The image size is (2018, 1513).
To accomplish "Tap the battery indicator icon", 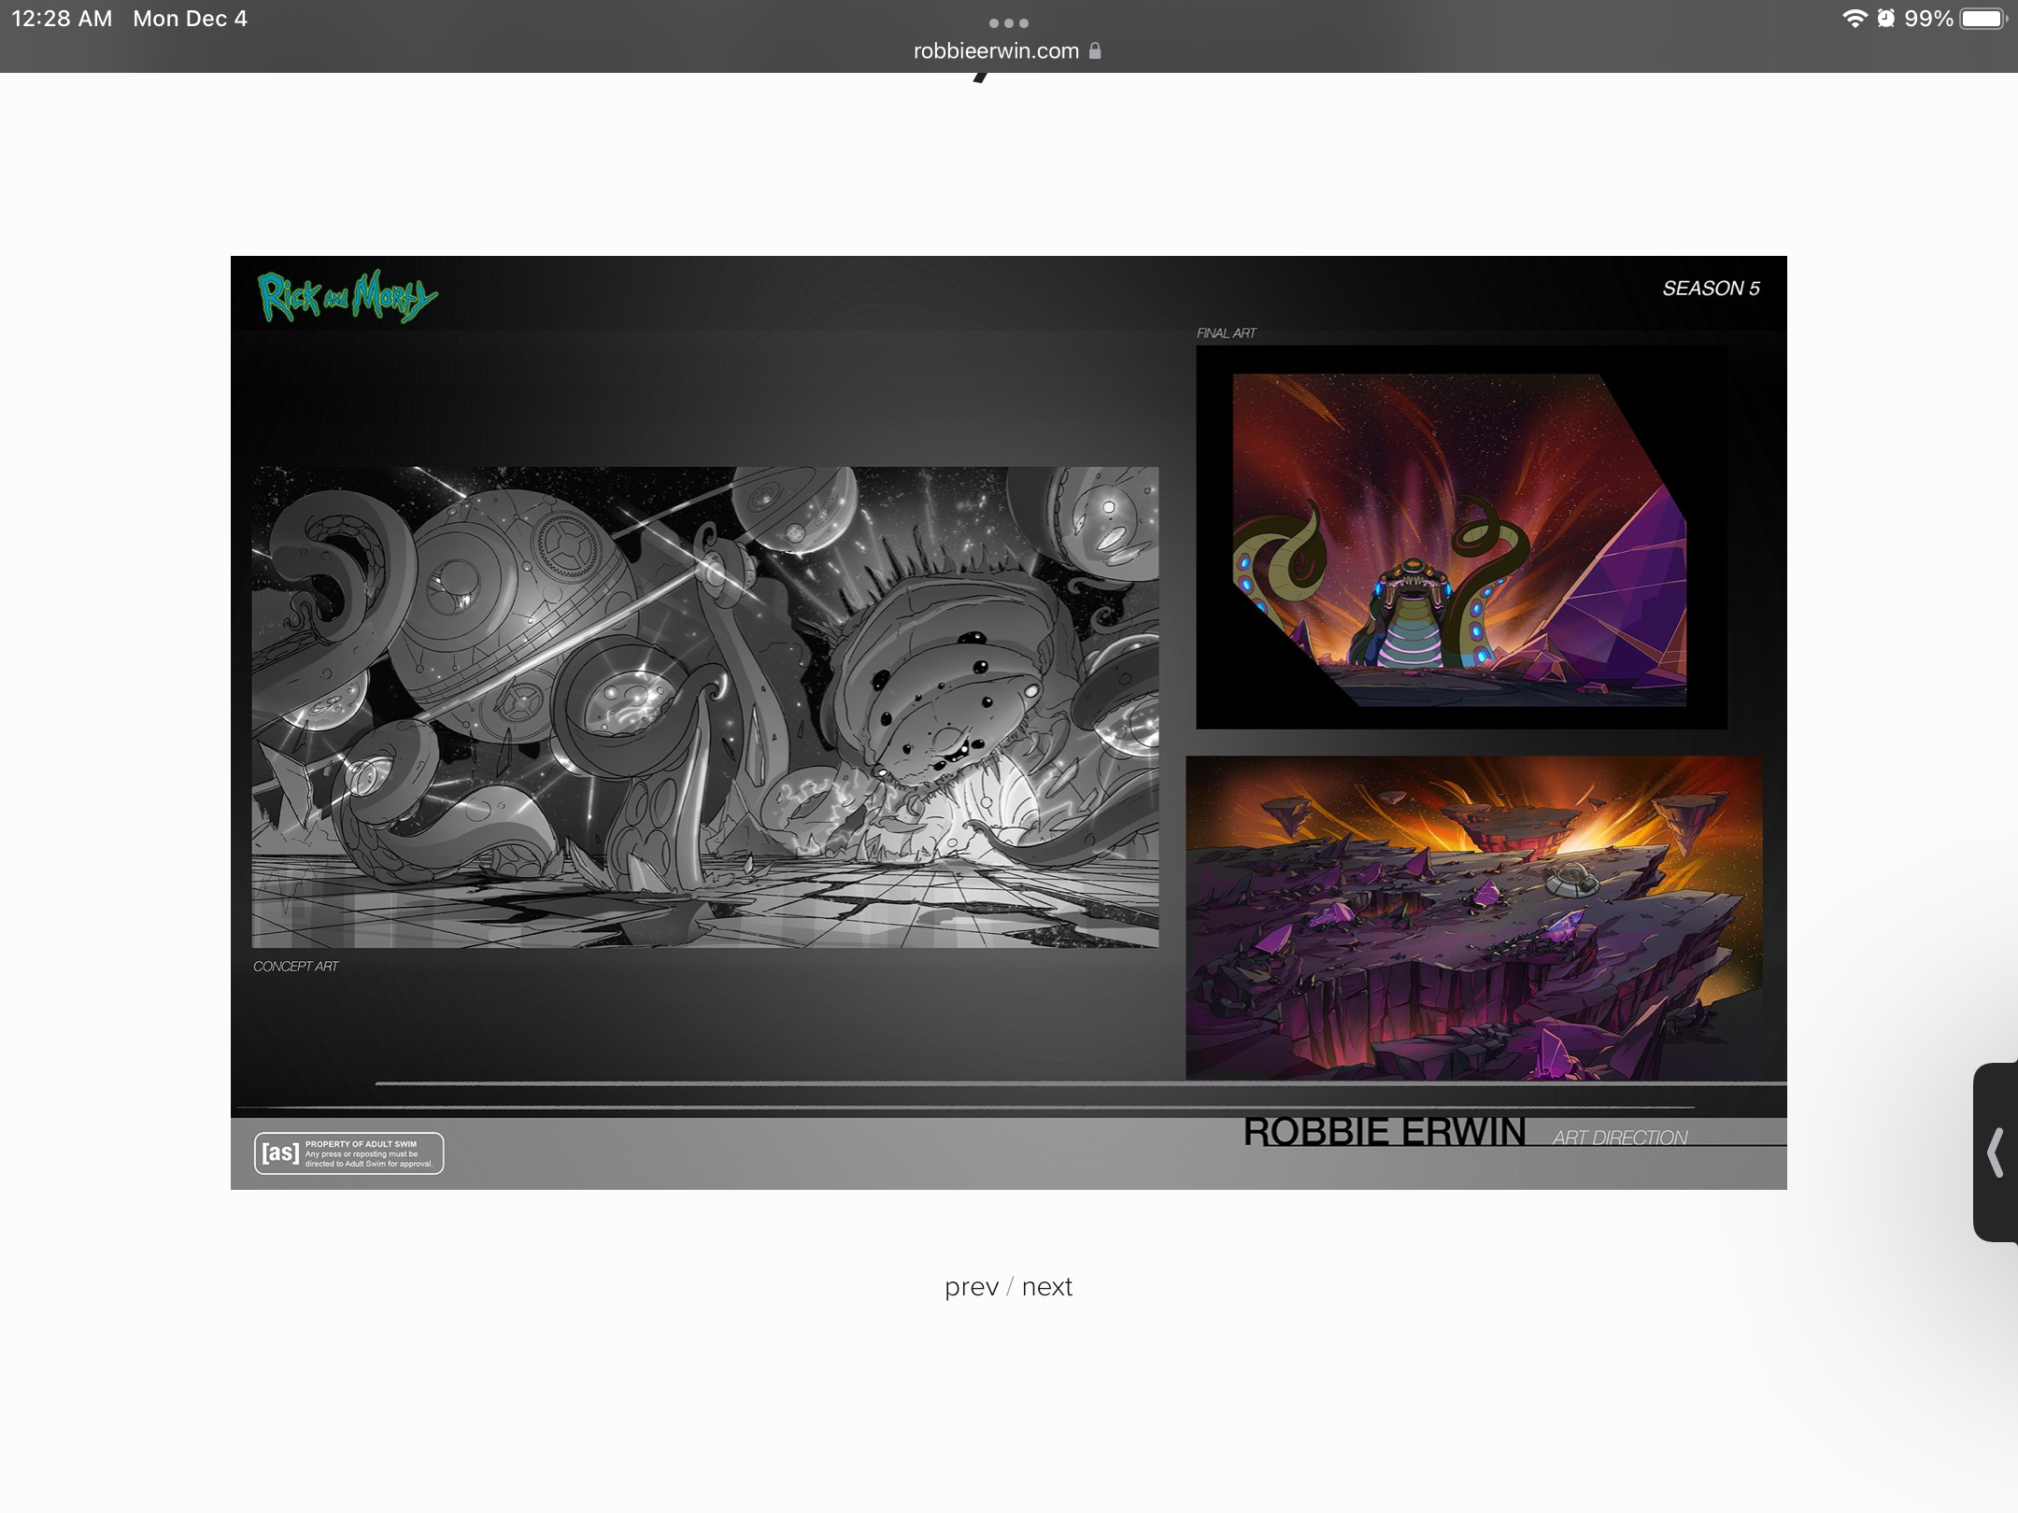I will [x=1983, y=19].
